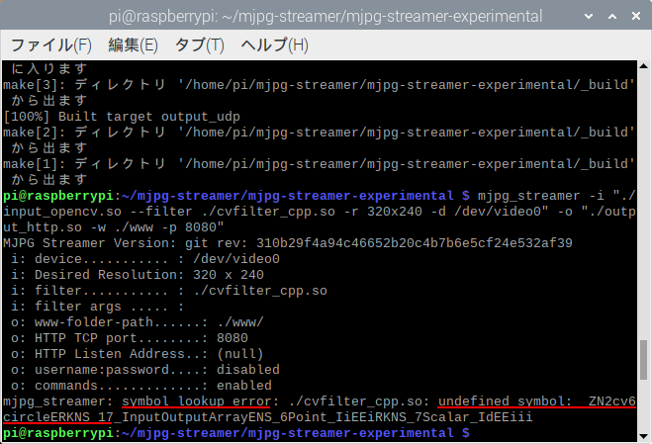Click the 'input_opencv.so --filter' command line
This screenshot has width=652, height=444.
click(x=320, y=212)
